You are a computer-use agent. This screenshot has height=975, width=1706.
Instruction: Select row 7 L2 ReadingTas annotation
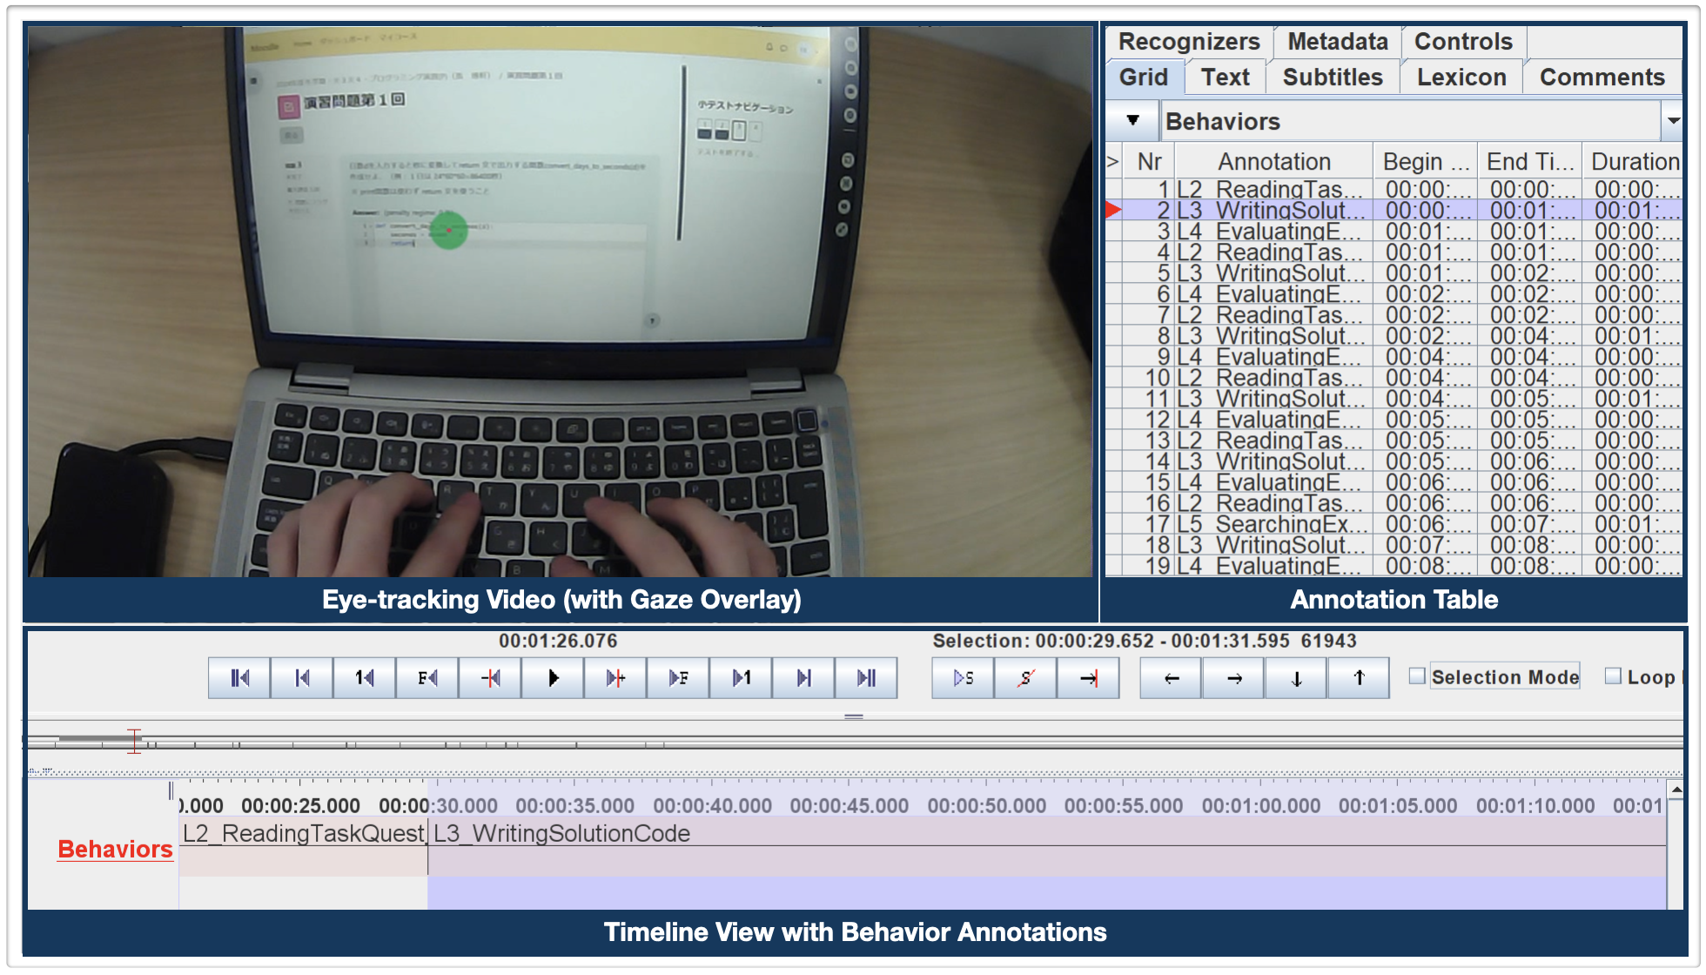click(x=1394, y=315)
